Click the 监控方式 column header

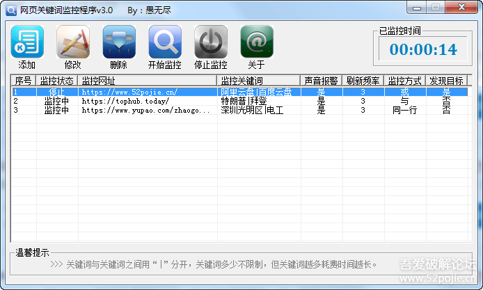click(405, 81)
